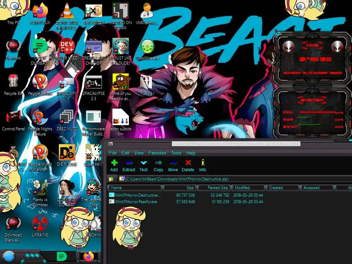Select the HOOKED ON XONIX desktop icon
This screenshot has height=264, width=352.
point(121,16)
